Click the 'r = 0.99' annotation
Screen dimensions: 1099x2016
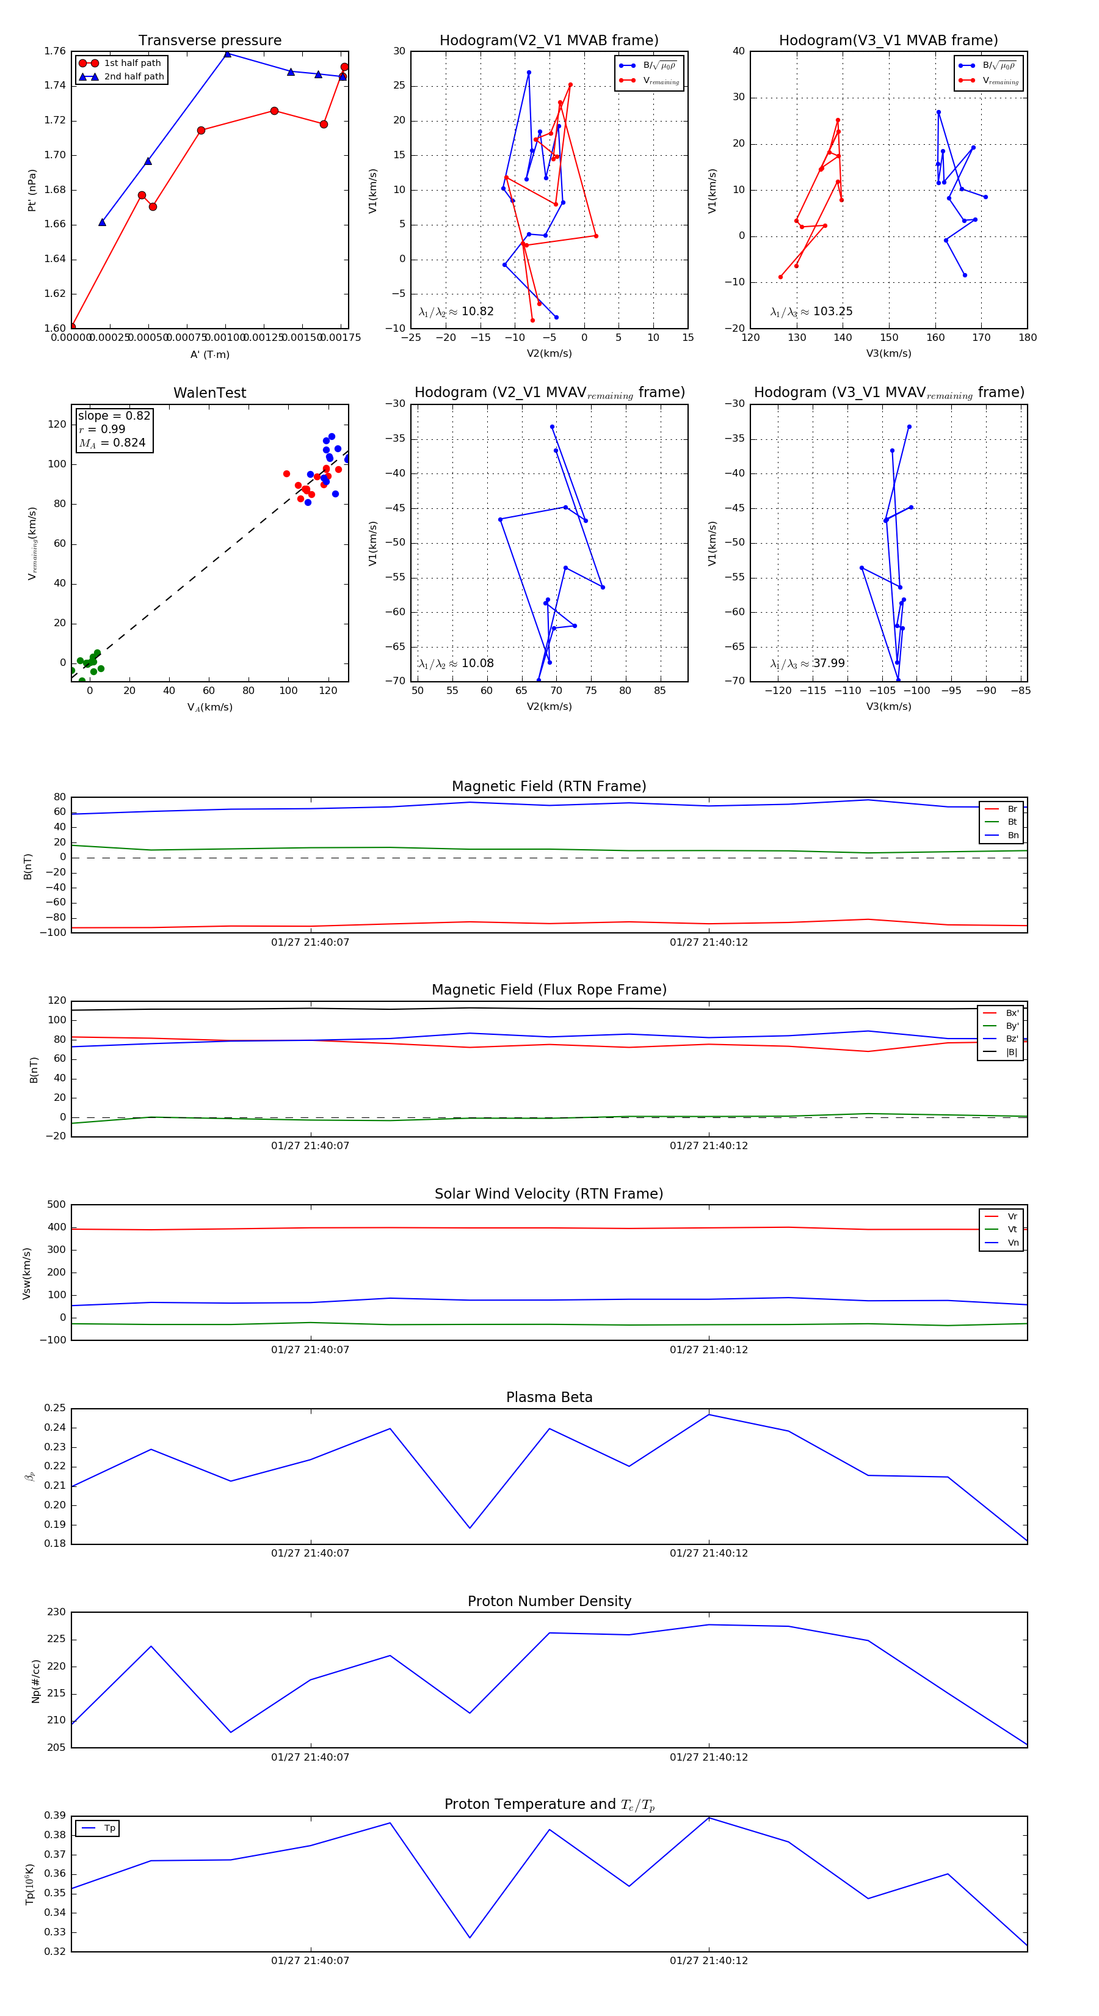point(102,429)
